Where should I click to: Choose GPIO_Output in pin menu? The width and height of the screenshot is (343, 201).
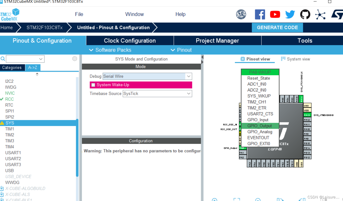(x=260, y=126)
